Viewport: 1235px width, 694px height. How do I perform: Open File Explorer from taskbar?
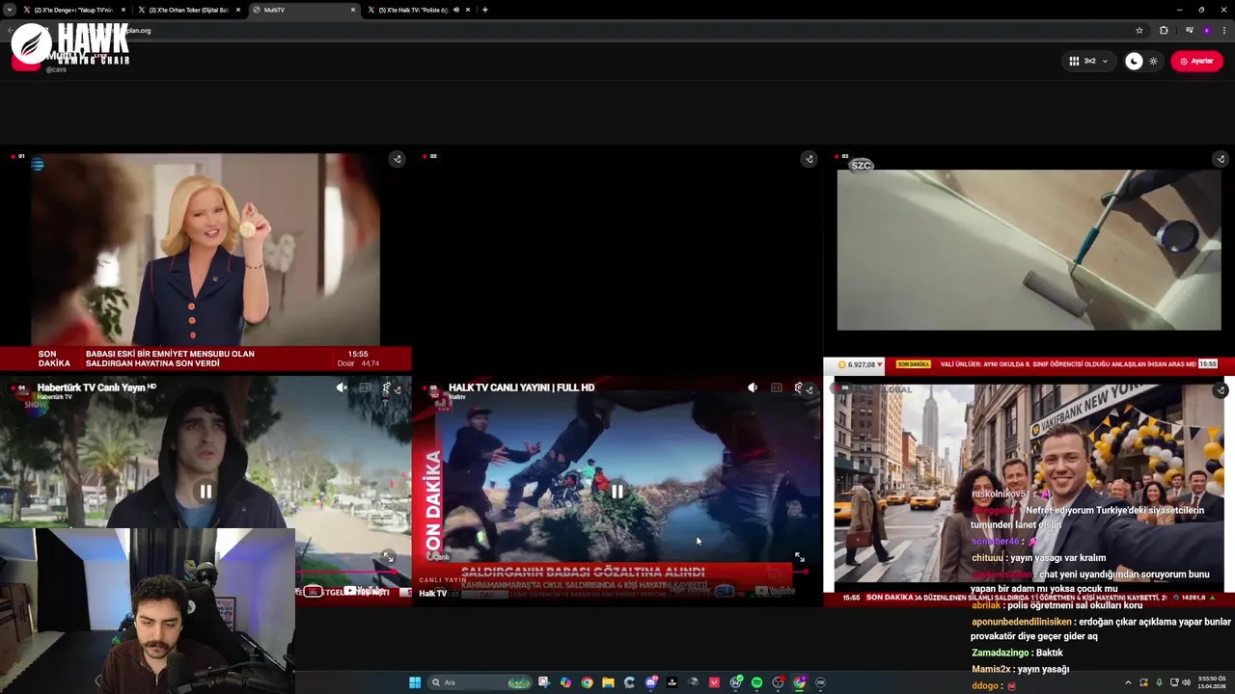(x=608, y=682)
